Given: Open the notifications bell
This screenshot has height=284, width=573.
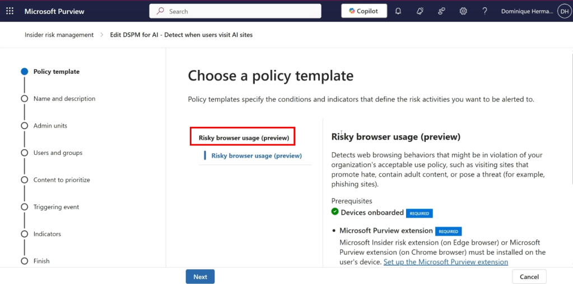Looking at the screenshot, I should (x=398, y=11).
